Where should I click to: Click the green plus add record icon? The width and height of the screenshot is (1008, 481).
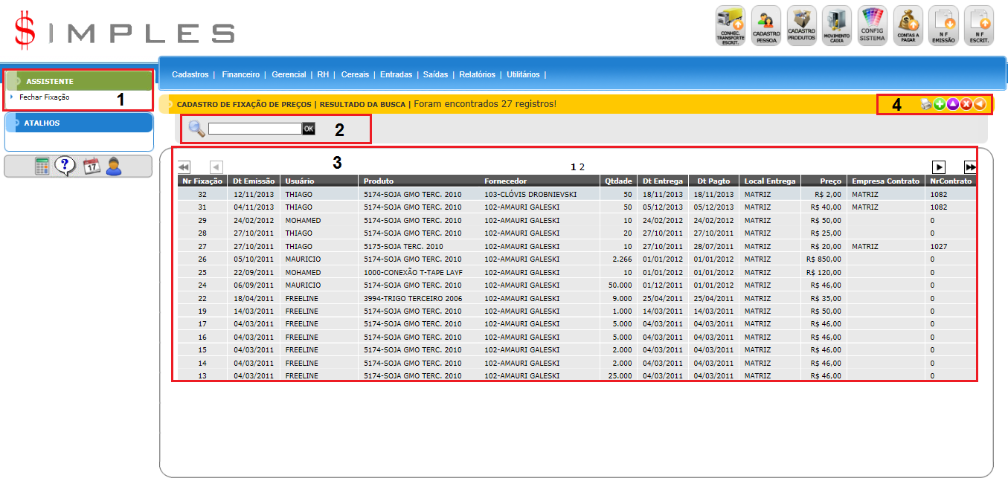coord(940,105)
